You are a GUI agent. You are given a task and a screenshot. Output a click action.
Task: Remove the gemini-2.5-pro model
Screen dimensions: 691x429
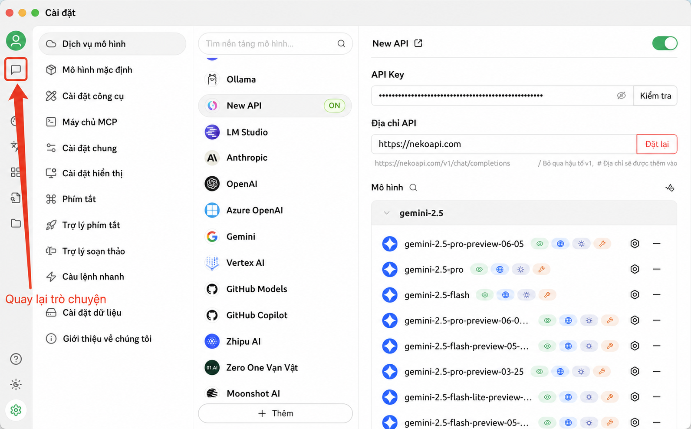coord(657,269)
